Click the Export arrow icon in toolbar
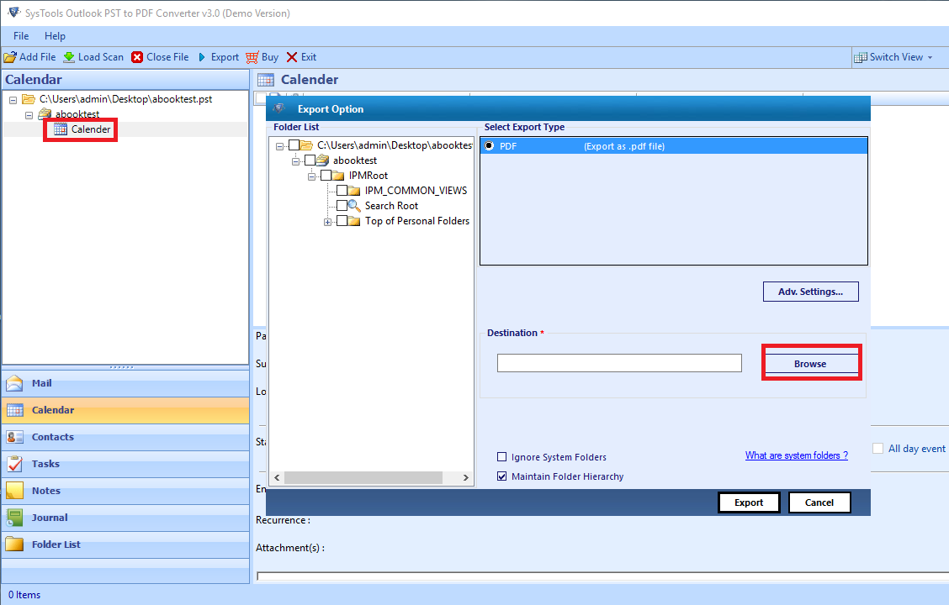The width and height of the screenshot is (949, 605). coord(202,57)
